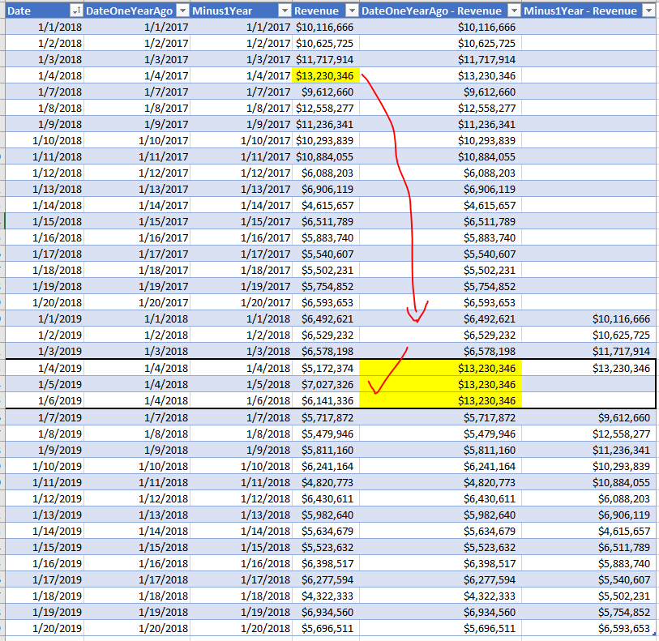Click $12,558,277 in the "Minus1Year - Revenue" column
The width and height of the screenshot is (659, 641).
click(x=588, y=434)
